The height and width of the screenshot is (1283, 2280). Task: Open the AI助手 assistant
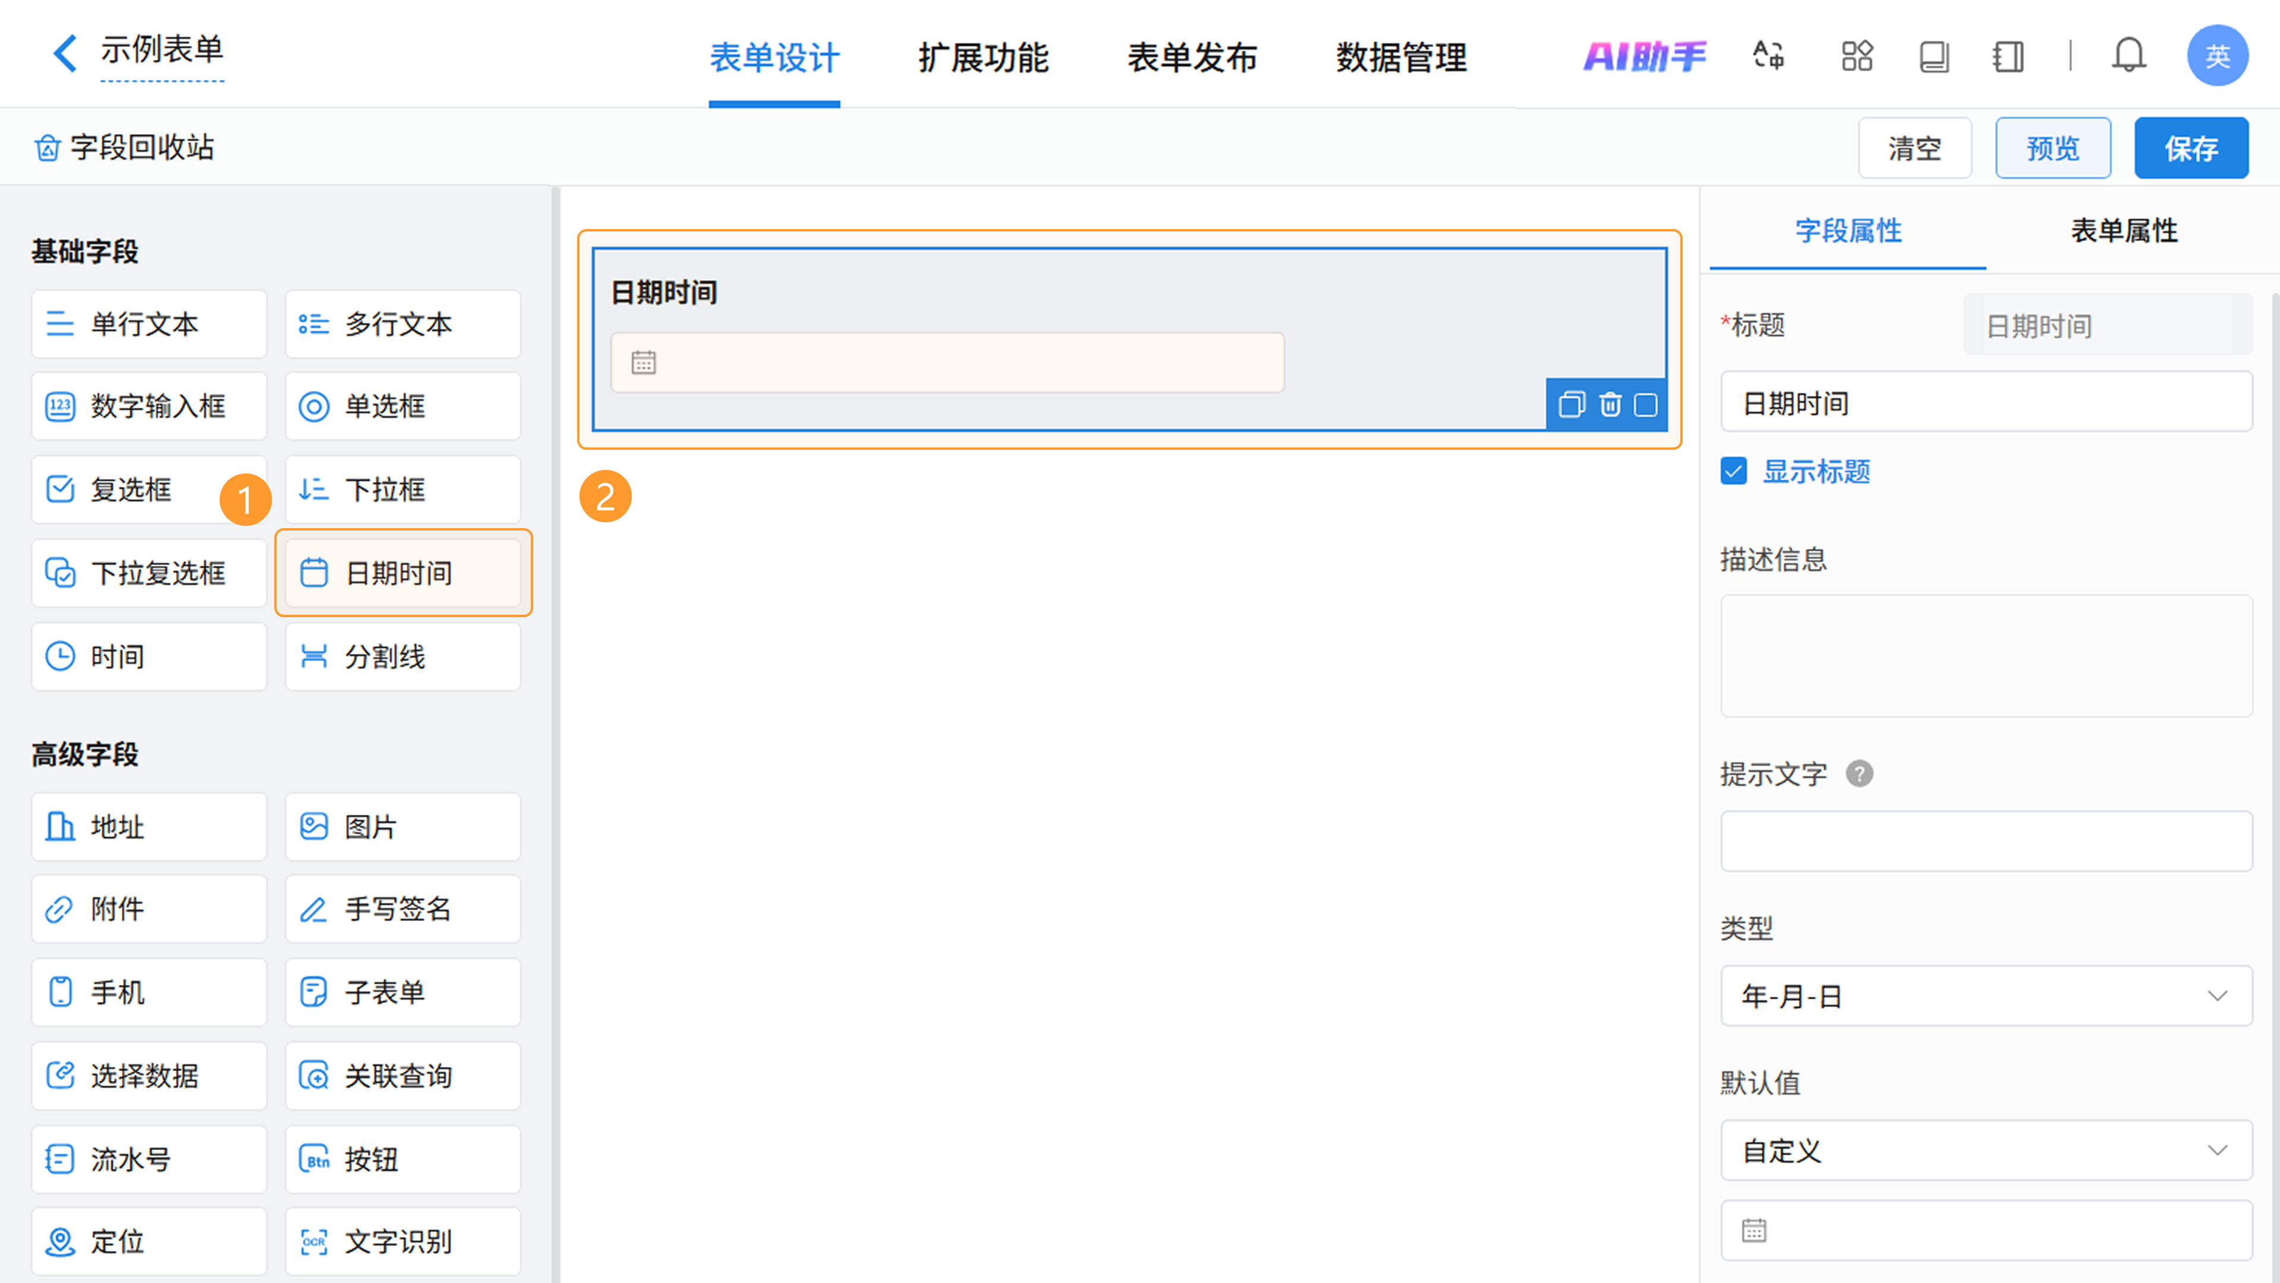(x=1643, y=56)
